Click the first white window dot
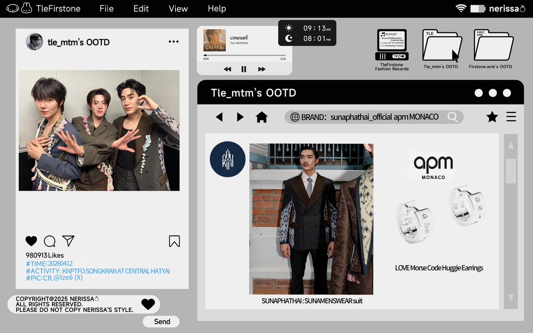The height and width of the screenshot is (333, 533). (478, 93)
